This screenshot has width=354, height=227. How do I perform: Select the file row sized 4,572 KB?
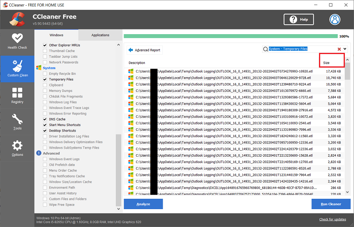click(234, 110)
